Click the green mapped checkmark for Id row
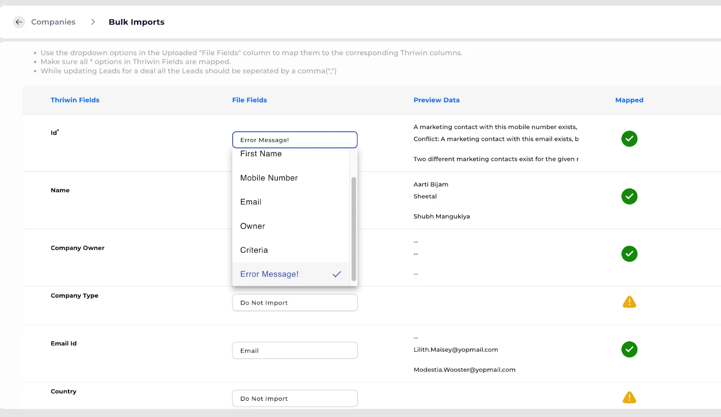Screen dimensions: 721x417 tap(629, 139)
